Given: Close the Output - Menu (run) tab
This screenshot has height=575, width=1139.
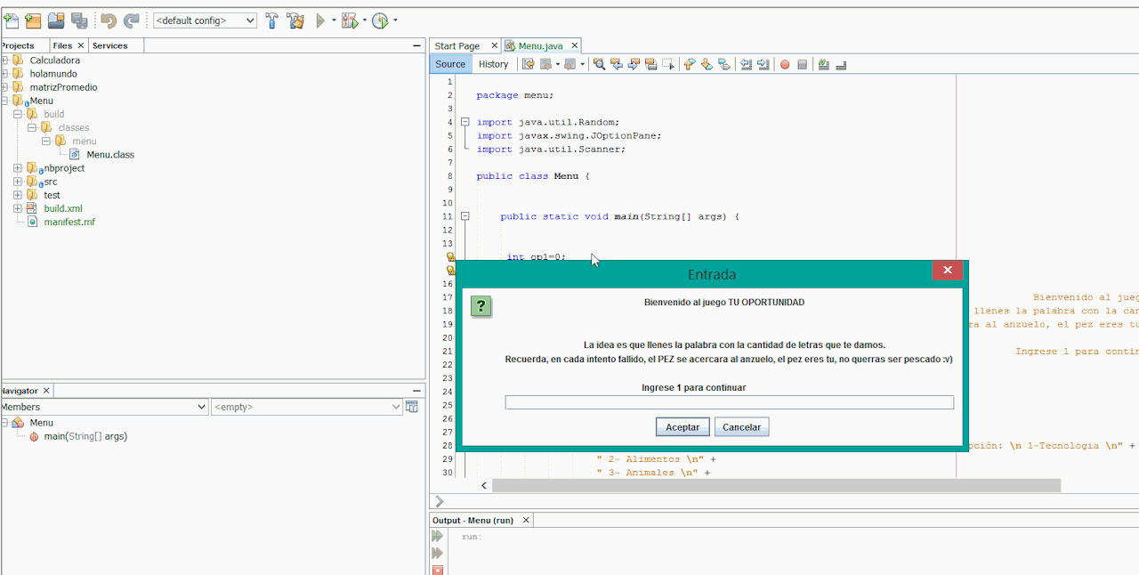Looking at the screenshot, I should click(x=526, y=520).
